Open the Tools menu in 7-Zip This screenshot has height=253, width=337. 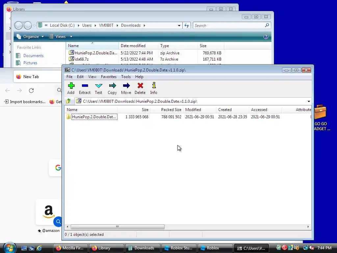pos(126,76)
